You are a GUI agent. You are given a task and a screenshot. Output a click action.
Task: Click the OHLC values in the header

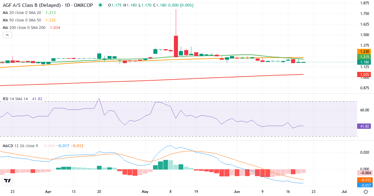151,5
